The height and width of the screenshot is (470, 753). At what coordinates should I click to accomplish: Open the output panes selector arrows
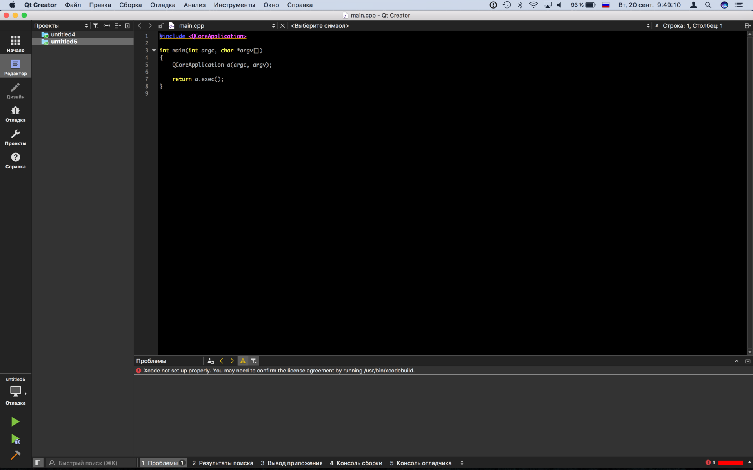[x=462, y=463]
